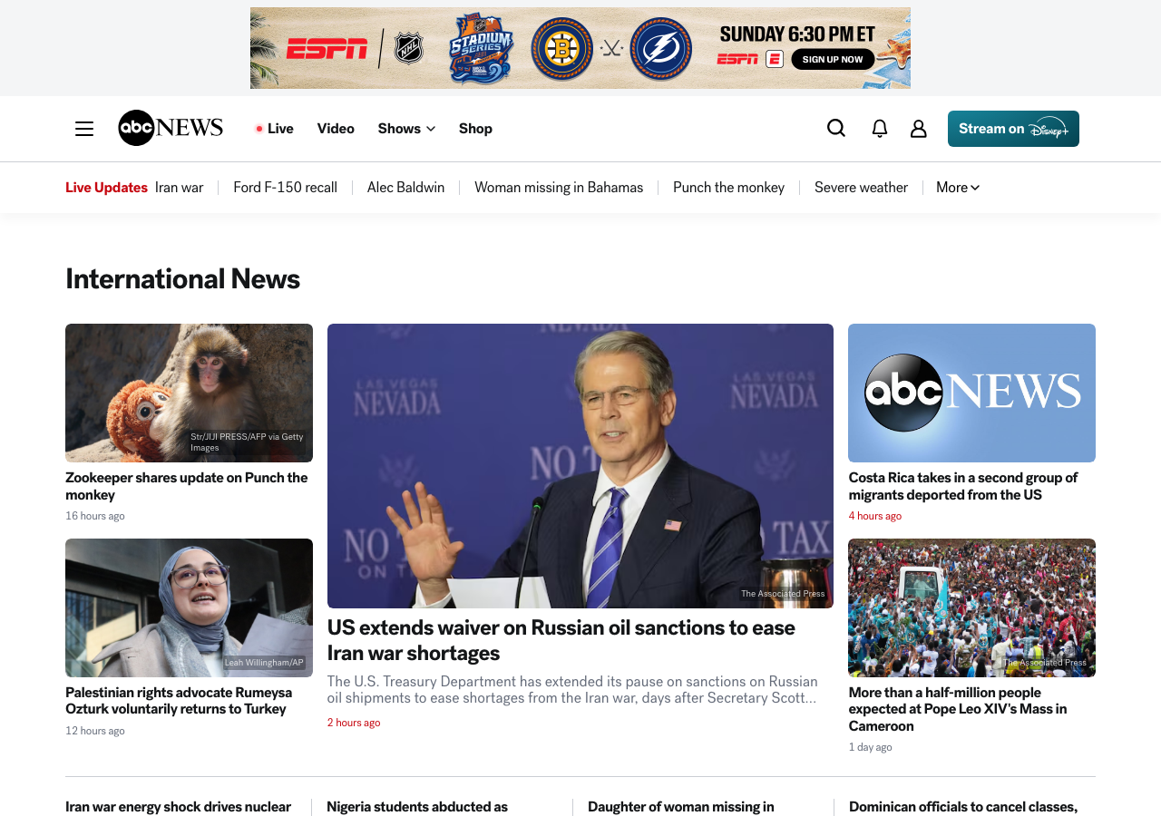1161x816 pixels.
Task: Open the Russian oil sanctions headline
Action: click(561, 640)
